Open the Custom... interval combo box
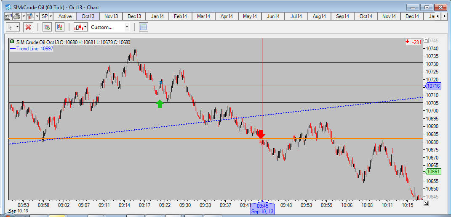This screenshot has width=451, height=217. [109, 28]
